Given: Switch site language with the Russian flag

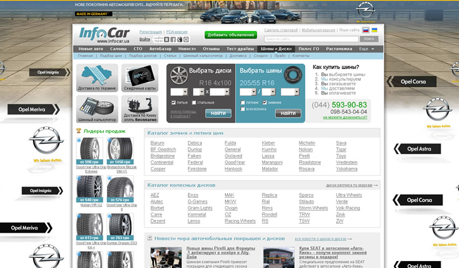Looking at the screenshot, I should 366,30.
